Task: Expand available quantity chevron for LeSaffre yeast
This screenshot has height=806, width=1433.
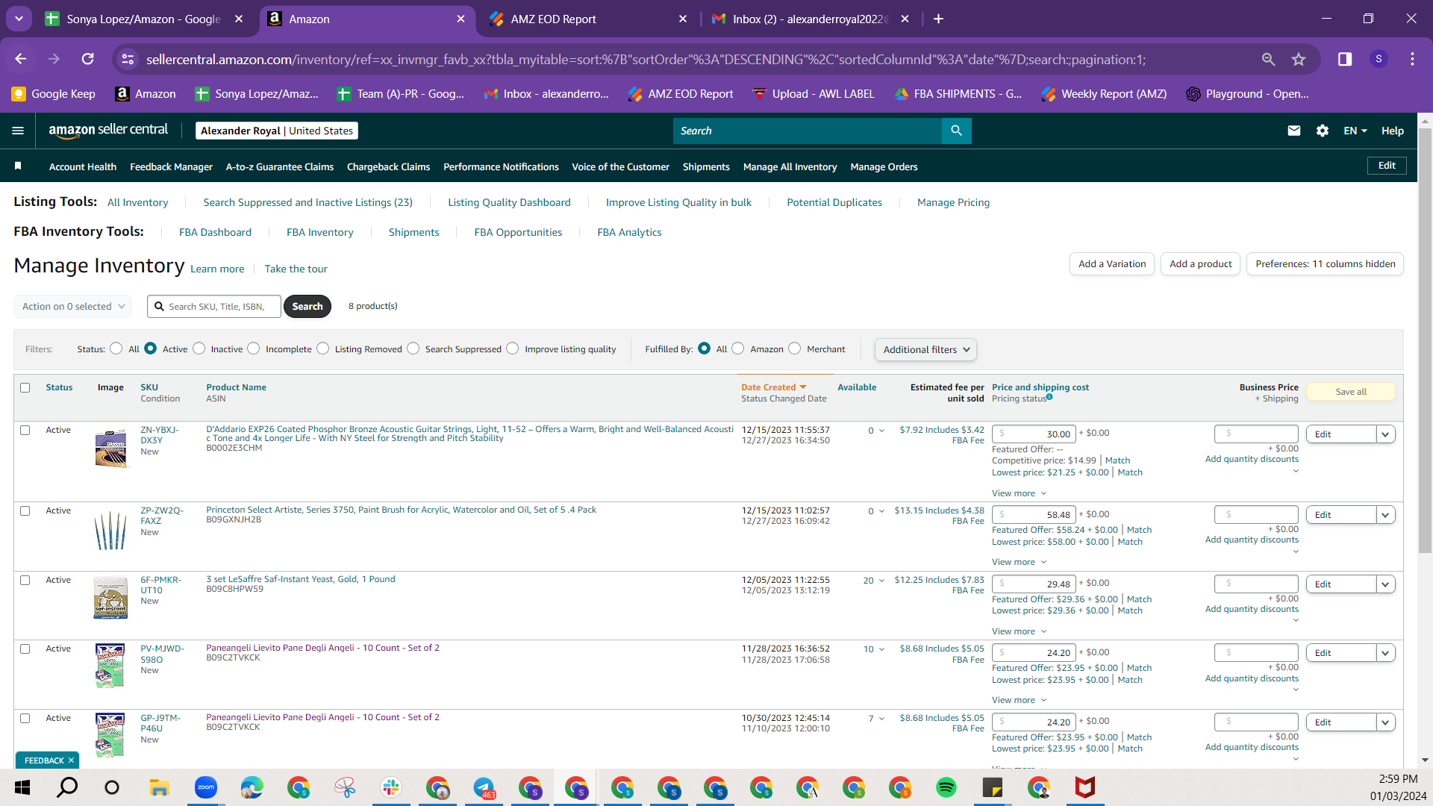Action: click(x=881, y=581)
